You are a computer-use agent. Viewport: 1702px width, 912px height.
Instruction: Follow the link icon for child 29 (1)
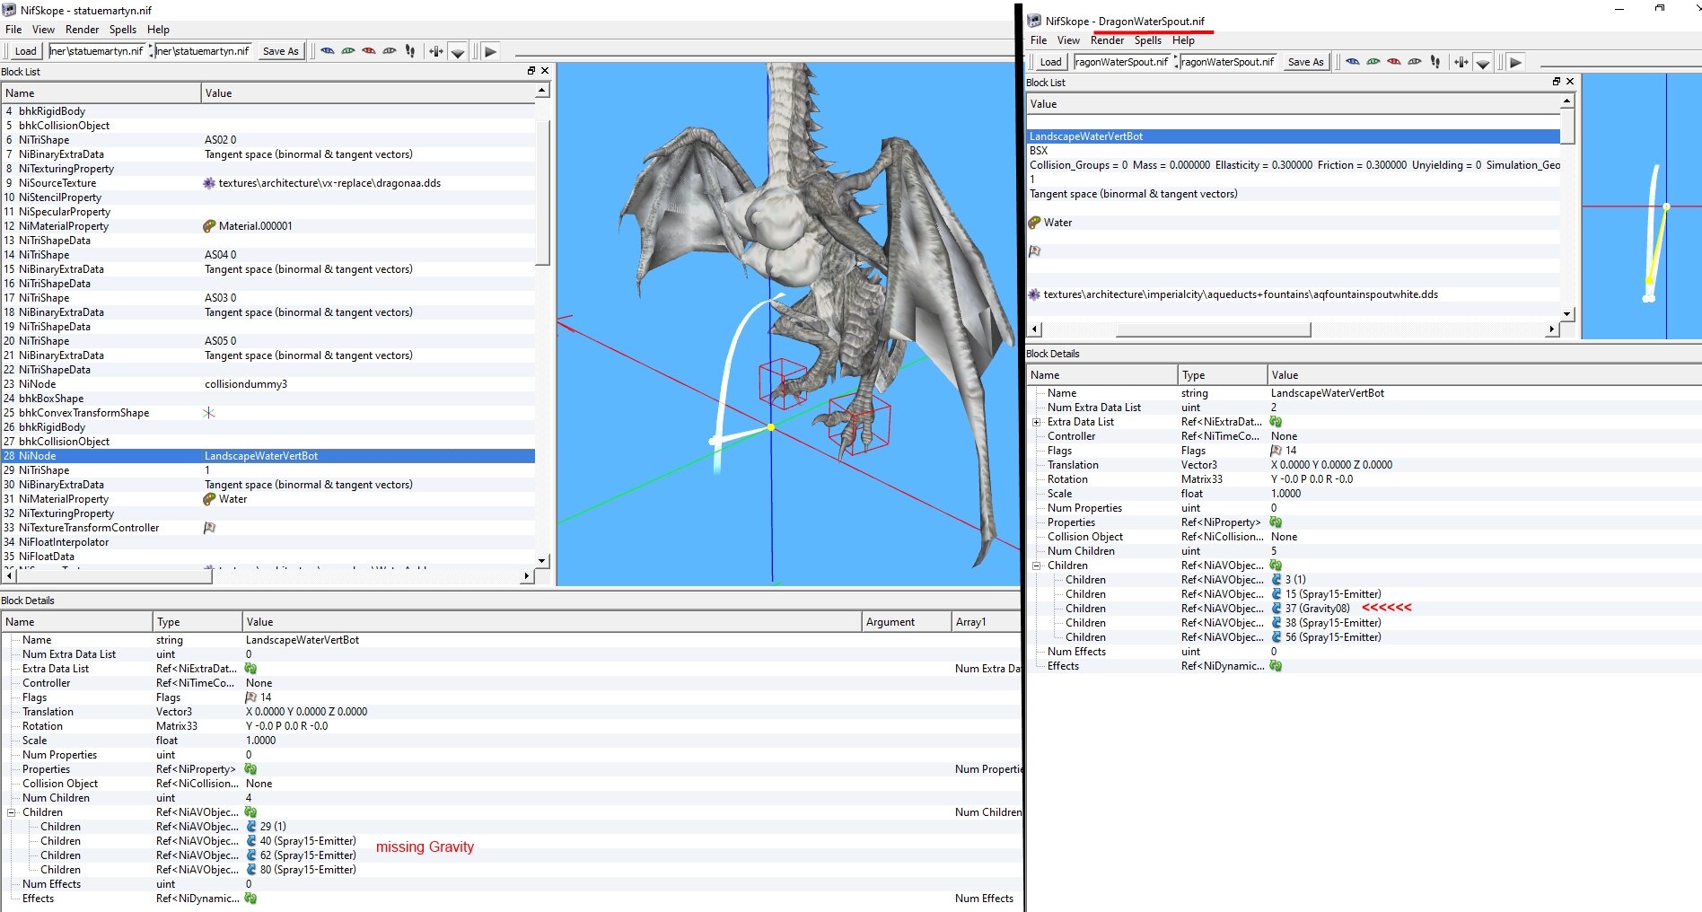pos(251,827)
